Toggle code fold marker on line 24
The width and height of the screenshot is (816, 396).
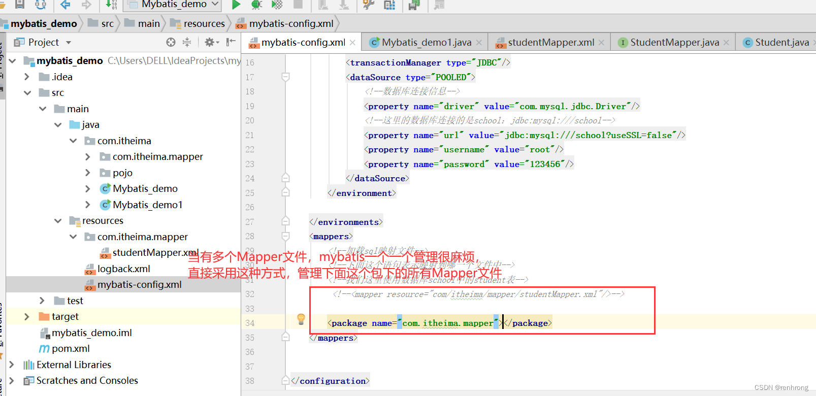(x=285, y=178)
